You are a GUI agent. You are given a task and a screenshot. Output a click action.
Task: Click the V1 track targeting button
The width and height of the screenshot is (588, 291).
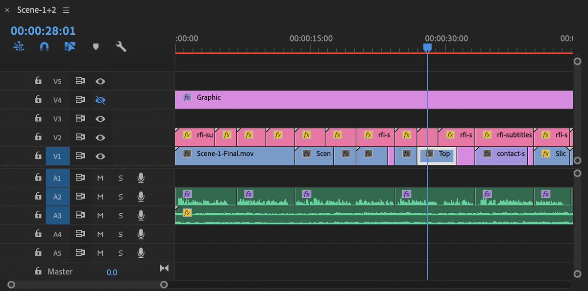click(57, 156)
